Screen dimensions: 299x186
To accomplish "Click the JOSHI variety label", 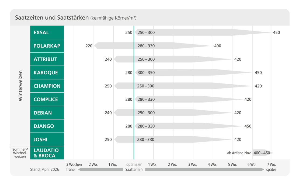I will pos(47,140).
